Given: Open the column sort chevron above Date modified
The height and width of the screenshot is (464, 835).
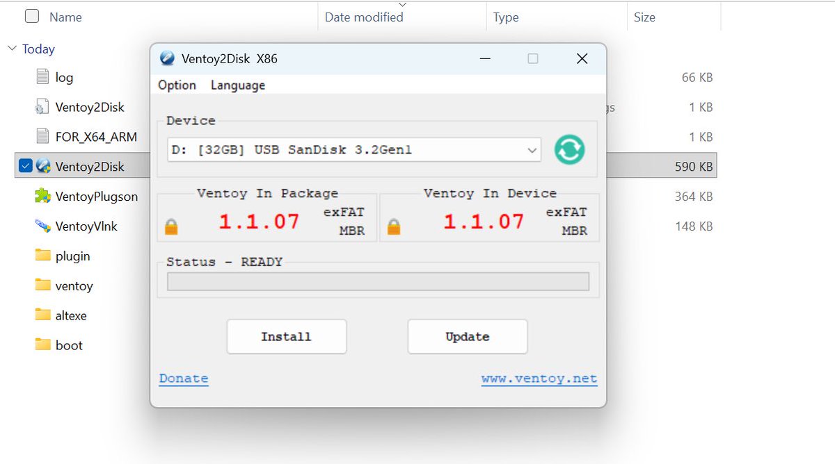Looking at the screenshot, I should click(401, 6).
